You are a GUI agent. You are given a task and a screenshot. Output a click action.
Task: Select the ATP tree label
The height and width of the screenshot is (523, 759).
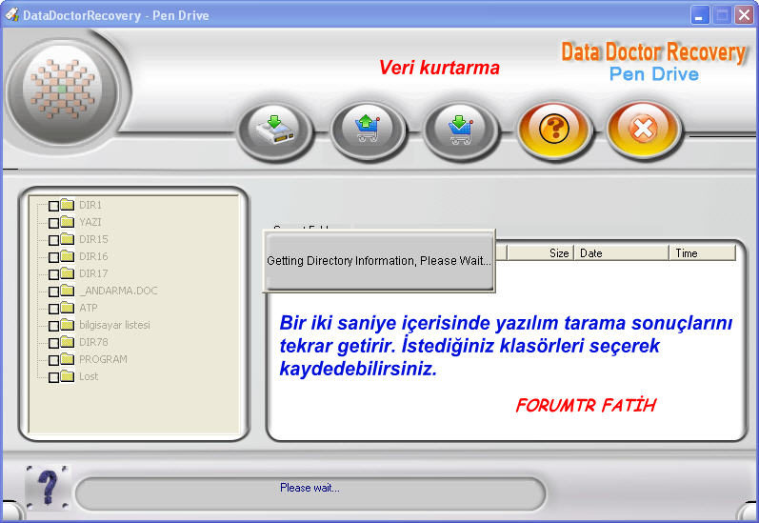(x=89, y=308)
